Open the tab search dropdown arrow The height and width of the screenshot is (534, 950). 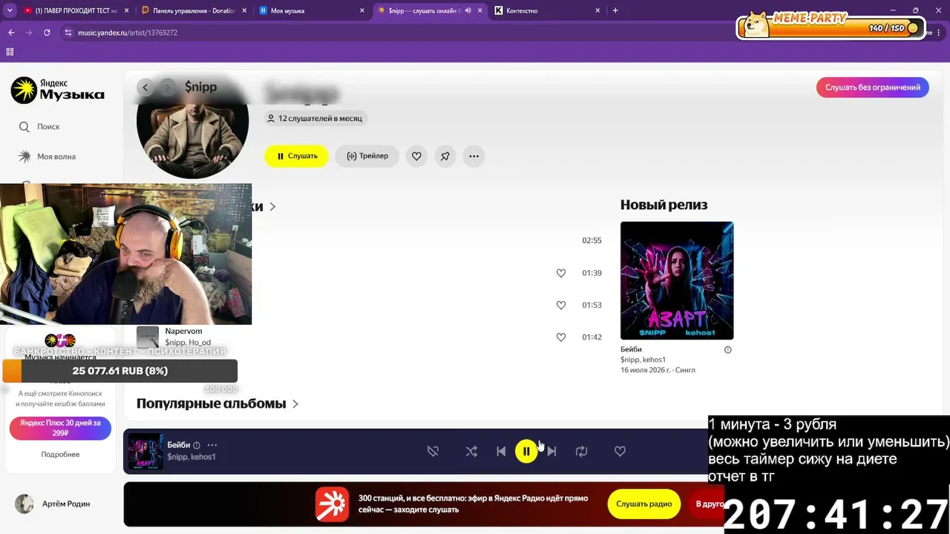[x=10, y=10]
